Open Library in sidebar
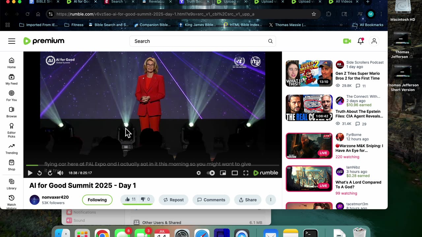 [x=12, y=184]
